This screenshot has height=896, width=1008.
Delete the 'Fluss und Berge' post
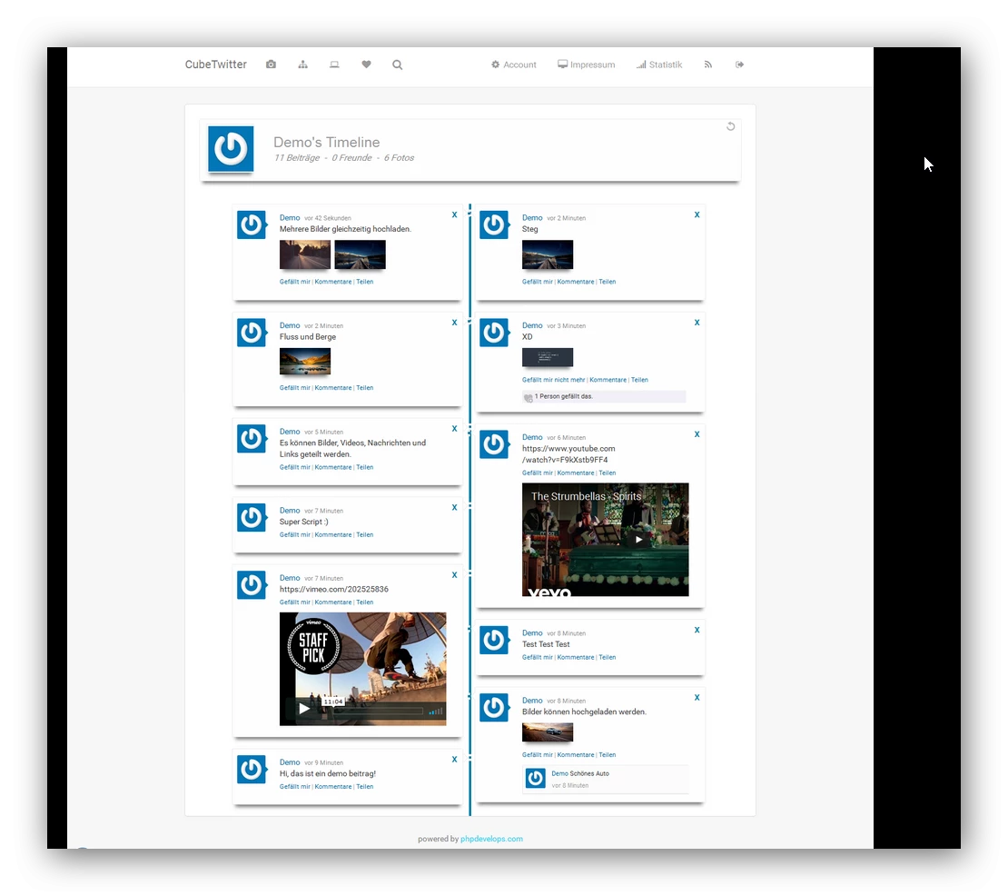[x=454, y=323]
